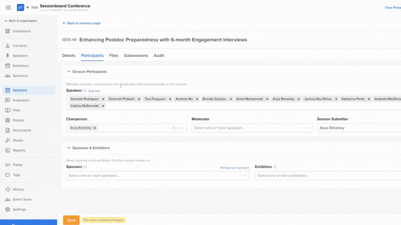The width and height of the screenshot is (401, 225).
Task: Click the View Portal link
Action: (393, 8)
